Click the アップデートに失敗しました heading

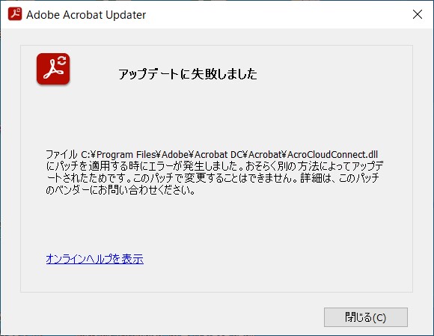[x=188, y=74]
